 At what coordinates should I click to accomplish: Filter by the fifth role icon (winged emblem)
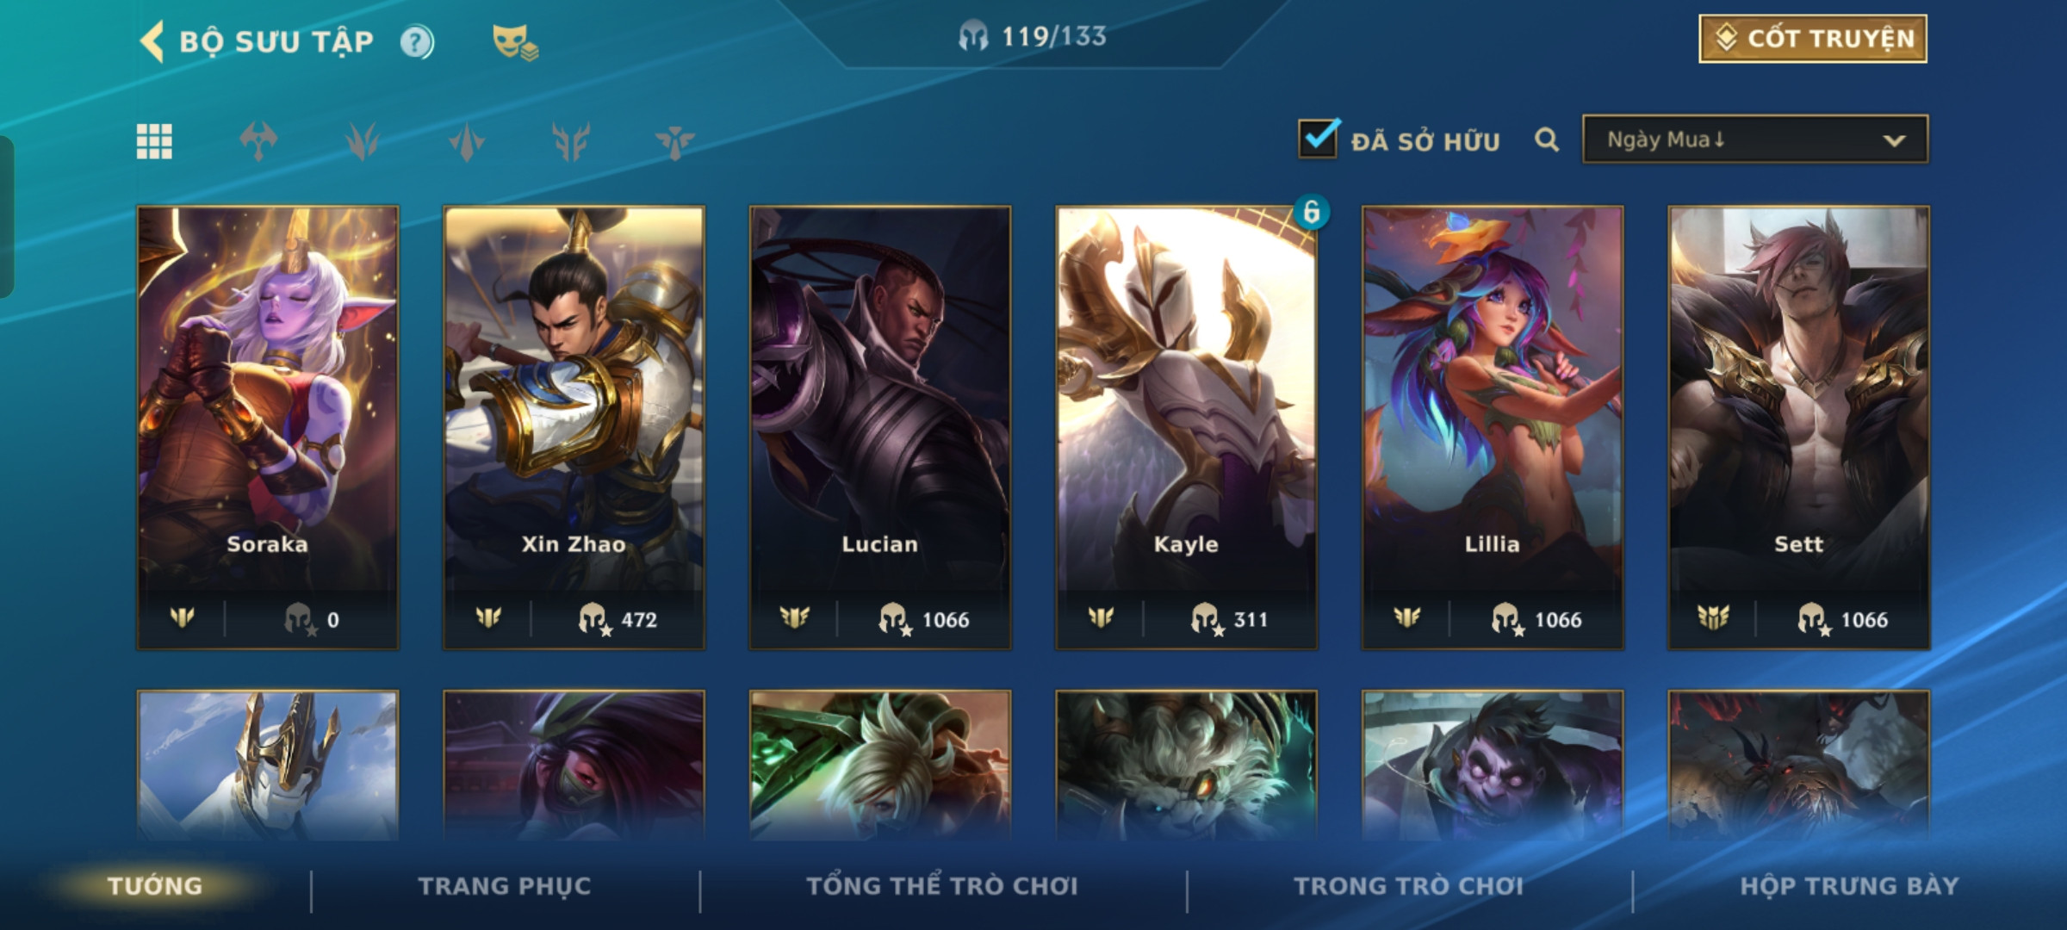point(674,141)
